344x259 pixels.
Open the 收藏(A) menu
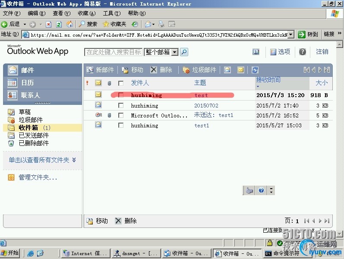[87, 13]
